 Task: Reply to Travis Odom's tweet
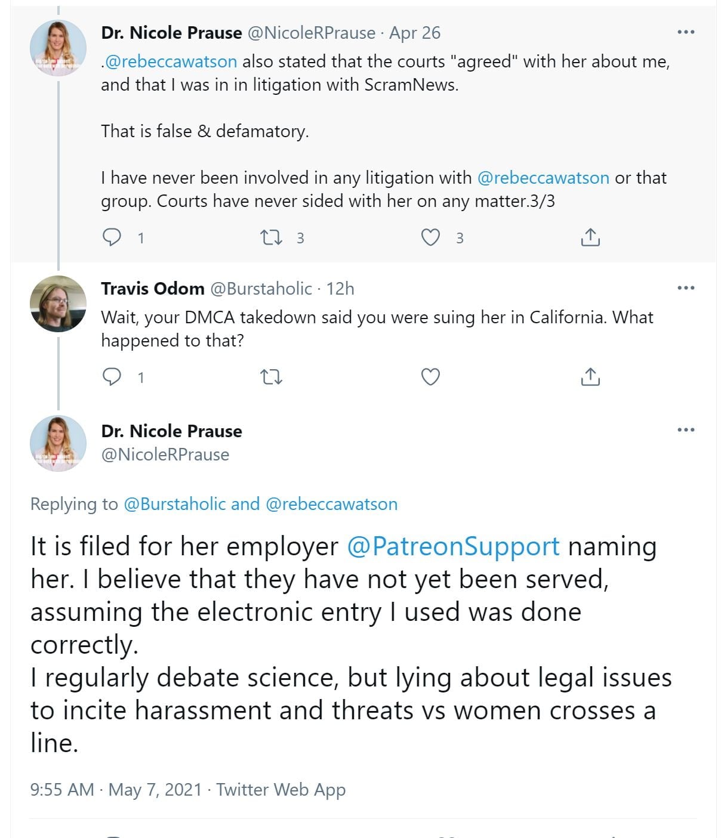pyautogui.click(x=112, y=377)
